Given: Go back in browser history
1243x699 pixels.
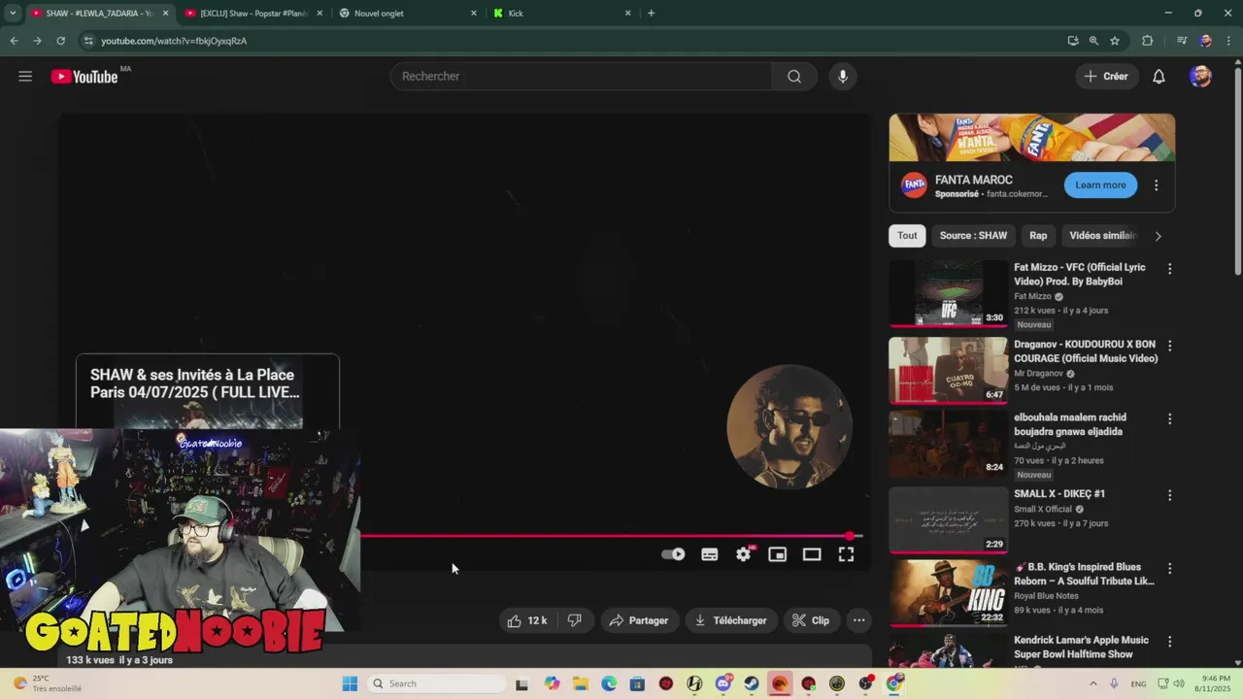Looking at the screenshot, I should [14, 41].
